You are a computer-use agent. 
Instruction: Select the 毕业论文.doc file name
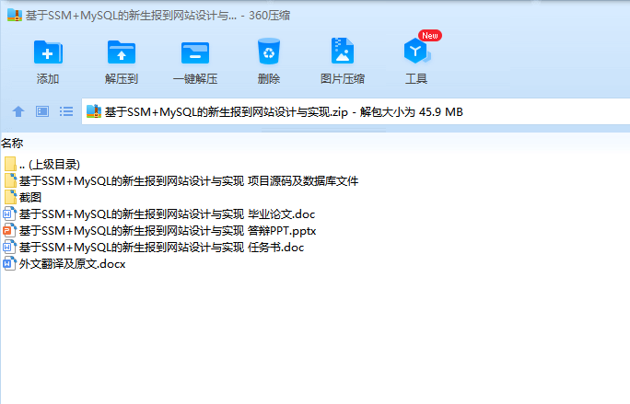pos(167,214)
